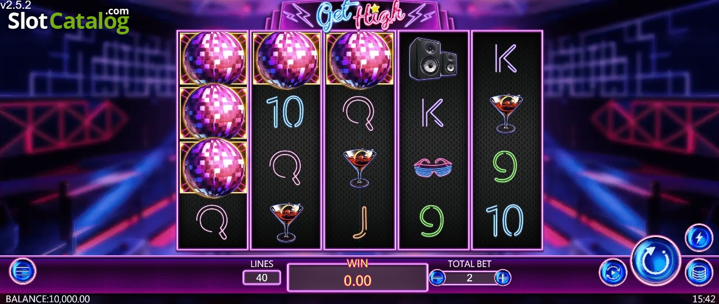The height and width of the screenshot is (304, 719).
Task: Increase total bet with the plus button
Action: 503,278
